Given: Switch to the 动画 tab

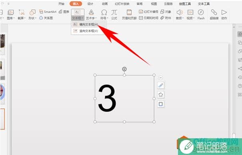Looking at the screenshot, I should (x=105, y=4).
